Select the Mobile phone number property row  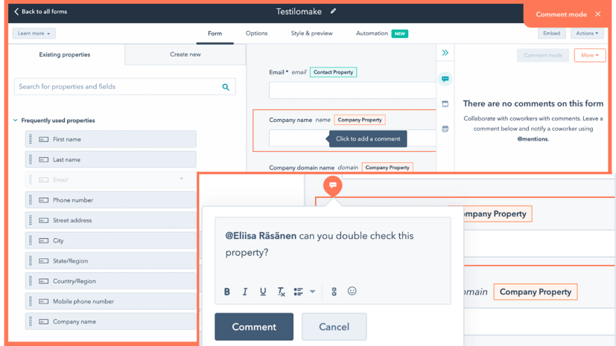click(111, 301)
